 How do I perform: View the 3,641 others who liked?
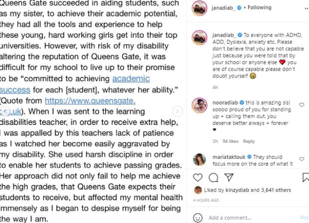(x=276, y=190)
